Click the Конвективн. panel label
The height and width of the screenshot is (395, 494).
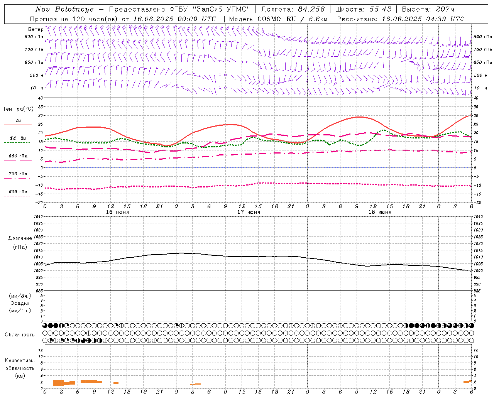click(20, 361)
